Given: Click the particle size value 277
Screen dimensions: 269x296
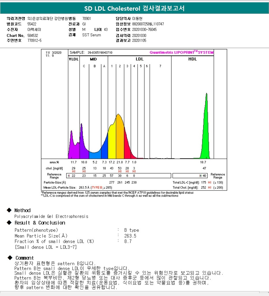Looking at the screenshot, I should [x=112, y=182].
